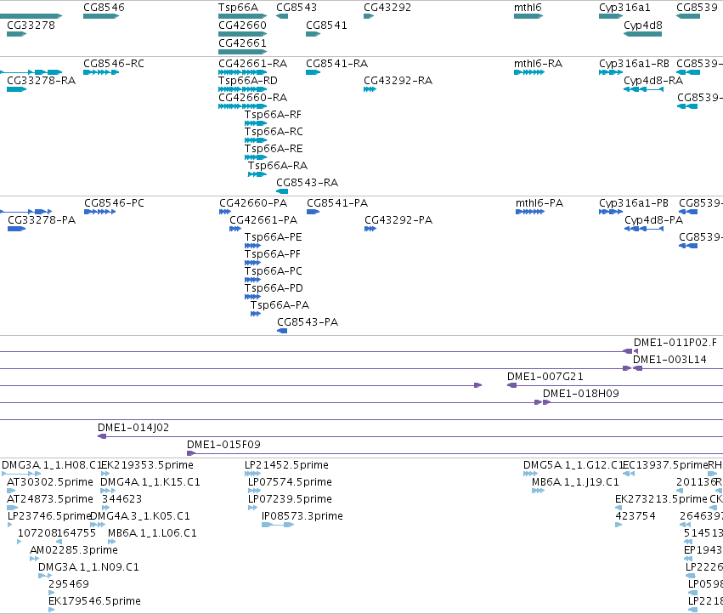This screenshot has height=614, width=723.
Task: Select the Tsp66A-RE transcript label
Action: [x=274, y=149]
